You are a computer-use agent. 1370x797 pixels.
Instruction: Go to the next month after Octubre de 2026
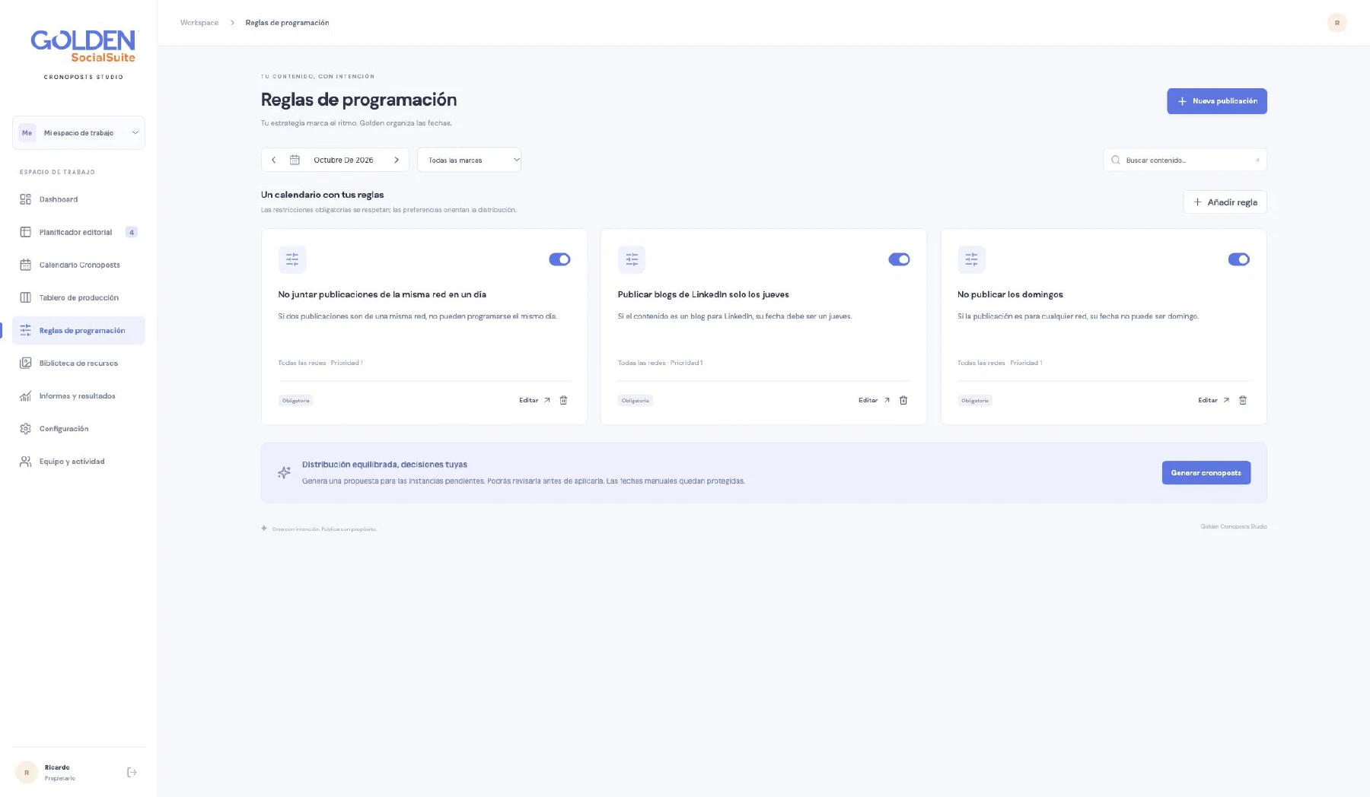pyautogui.click(x=397, y=160)
